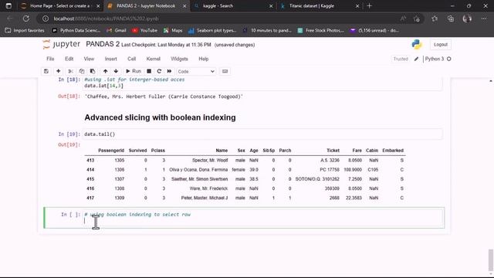The image size is (494, 278).
Task: Interrupt the kernel with the stop icon
Action: pyautogui.click(x=149, y=71)
